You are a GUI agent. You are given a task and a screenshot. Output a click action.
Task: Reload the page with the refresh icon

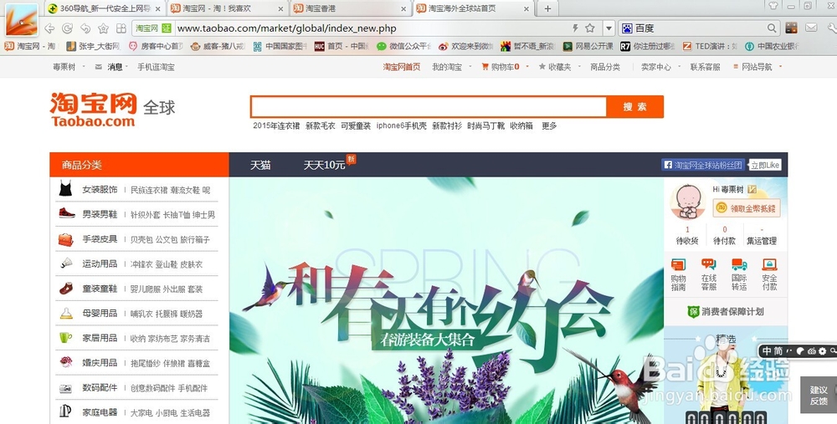(67, 28)
